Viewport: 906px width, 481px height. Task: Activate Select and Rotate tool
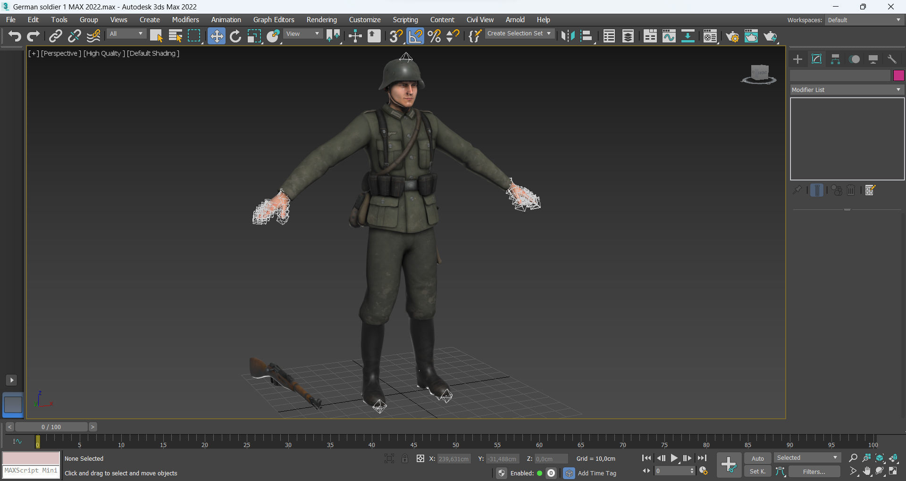(235, 36)
